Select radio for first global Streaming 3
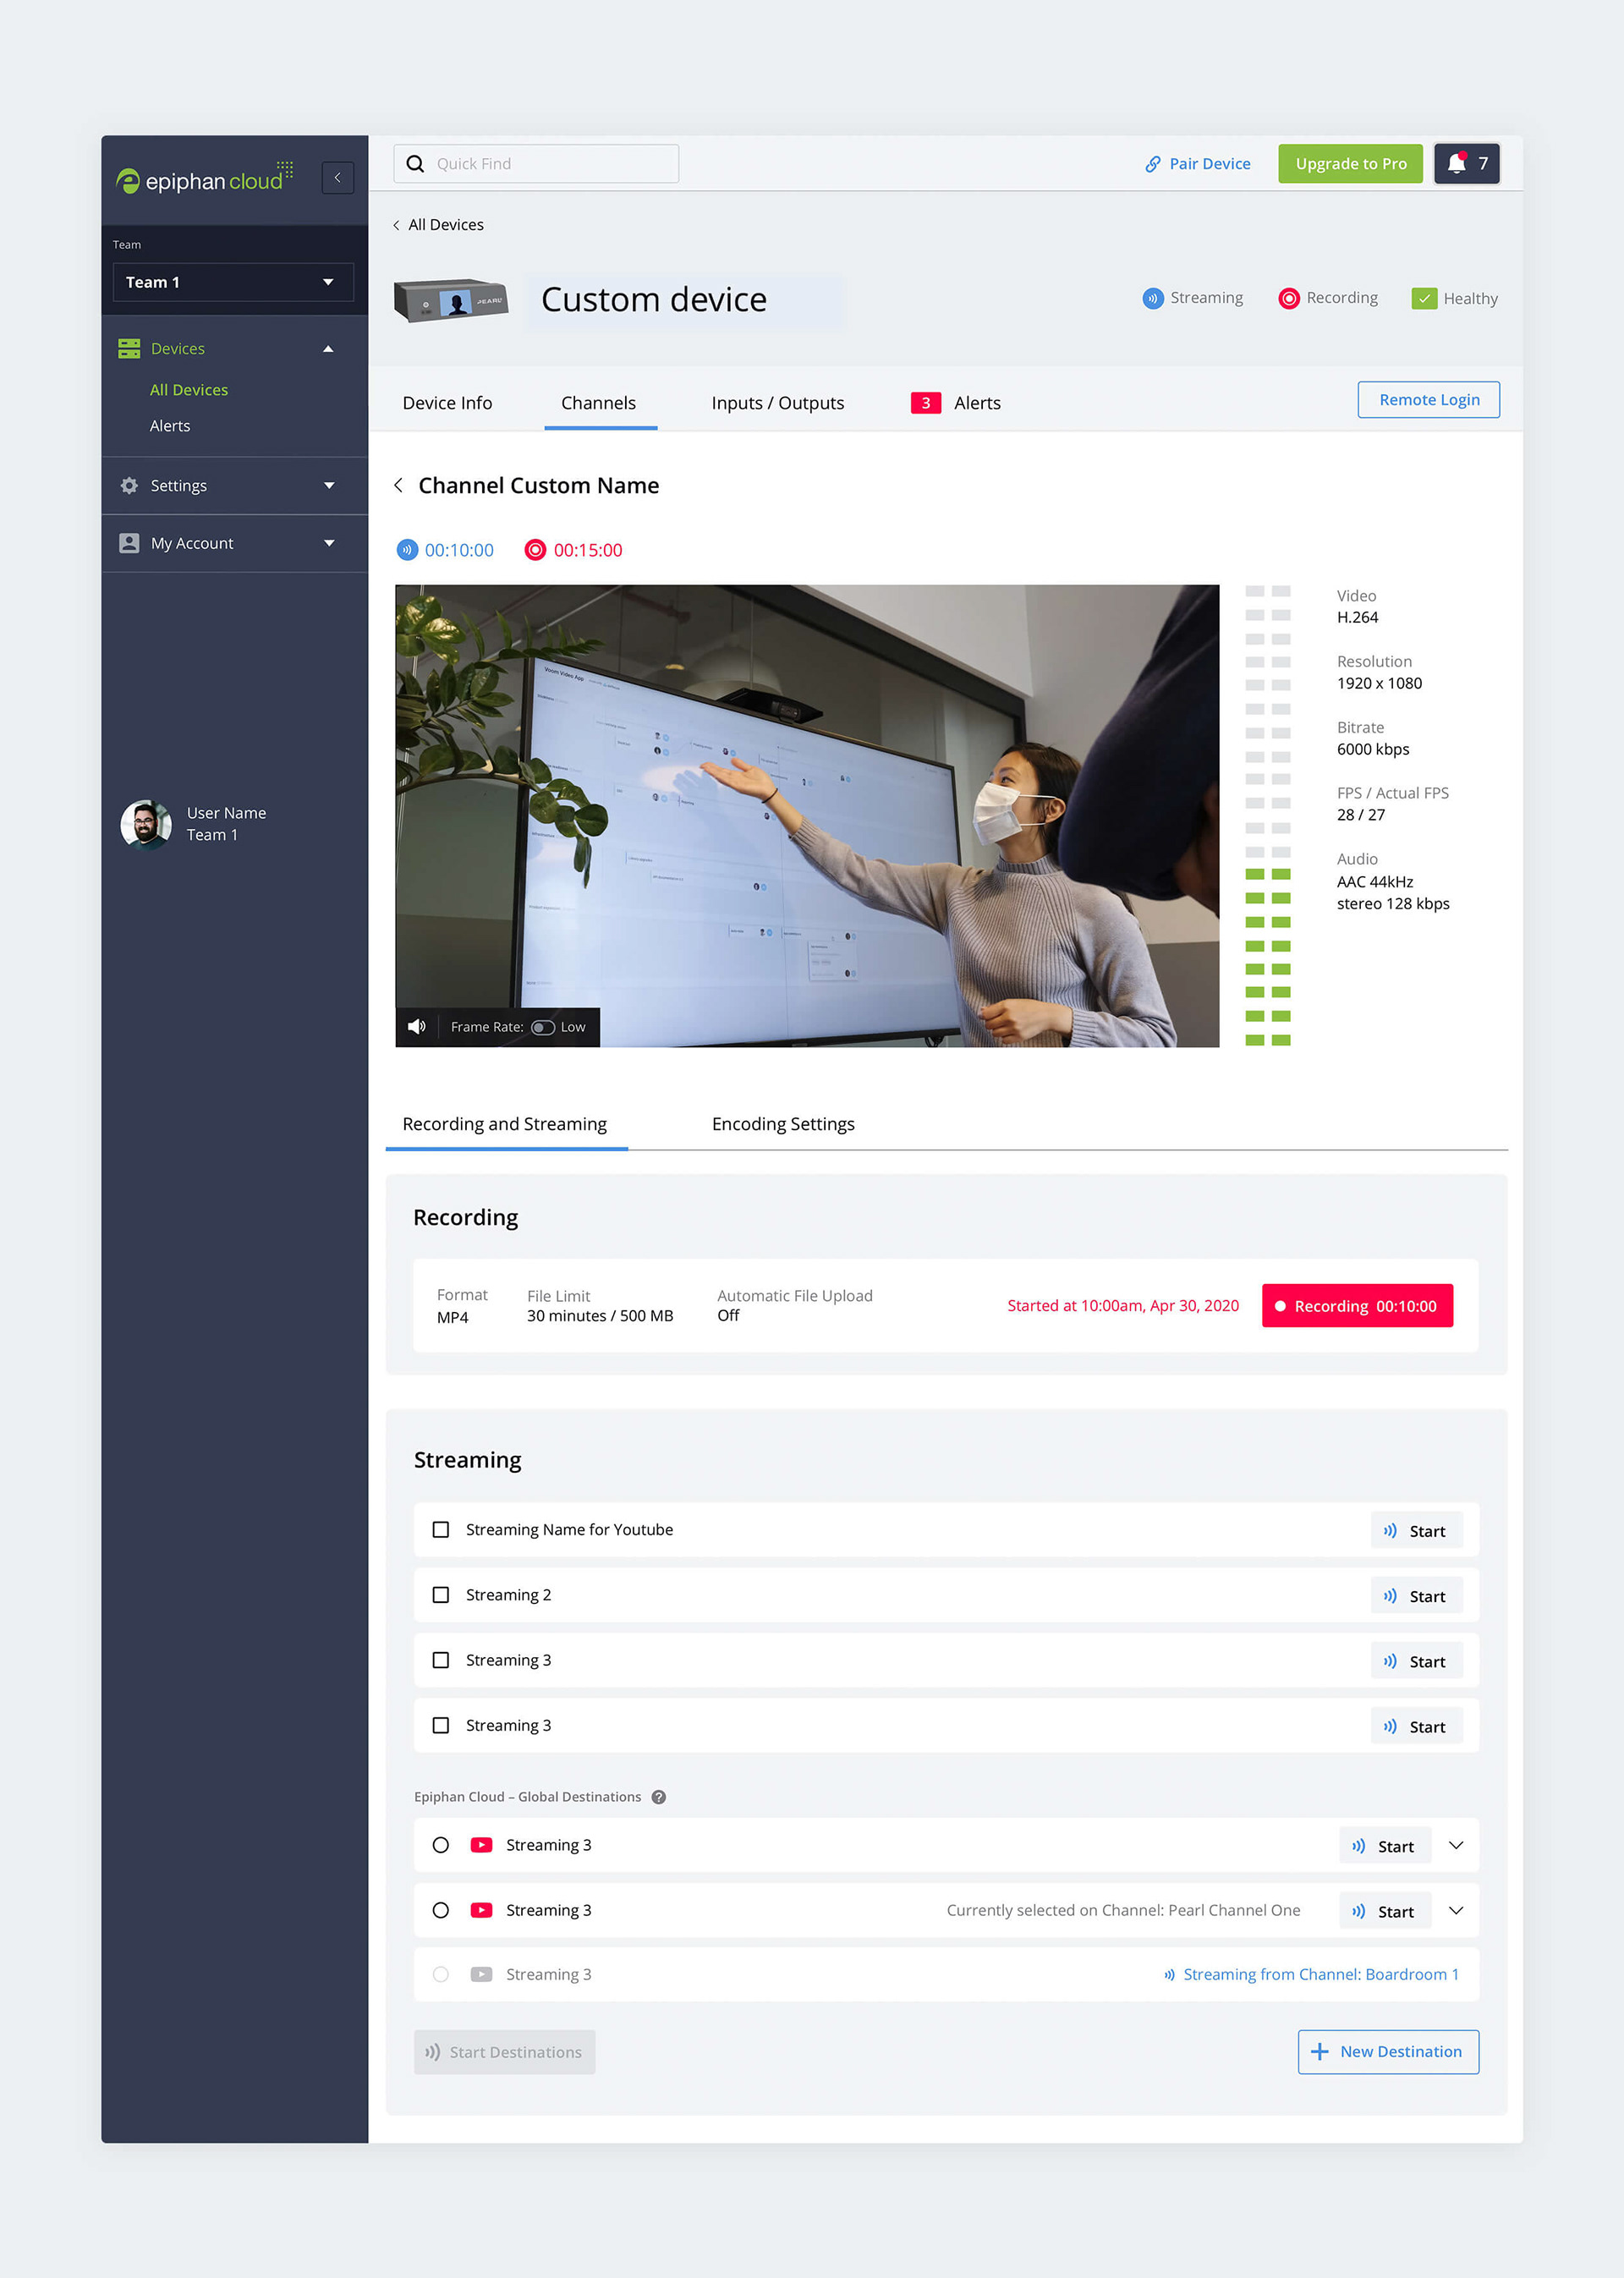This screenshot has width=1624, height=2278. click(441, 1845)
